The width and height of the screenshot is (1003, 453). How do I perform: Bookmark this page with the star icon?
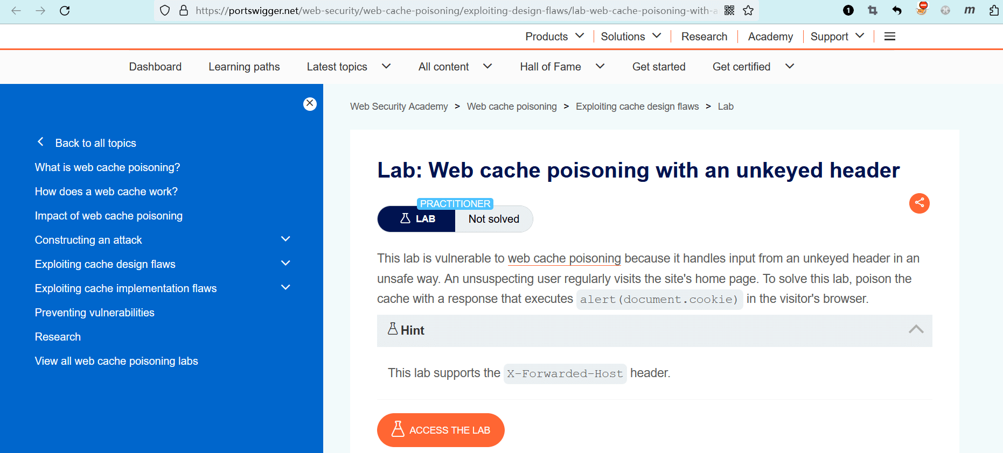coord(748,11)
